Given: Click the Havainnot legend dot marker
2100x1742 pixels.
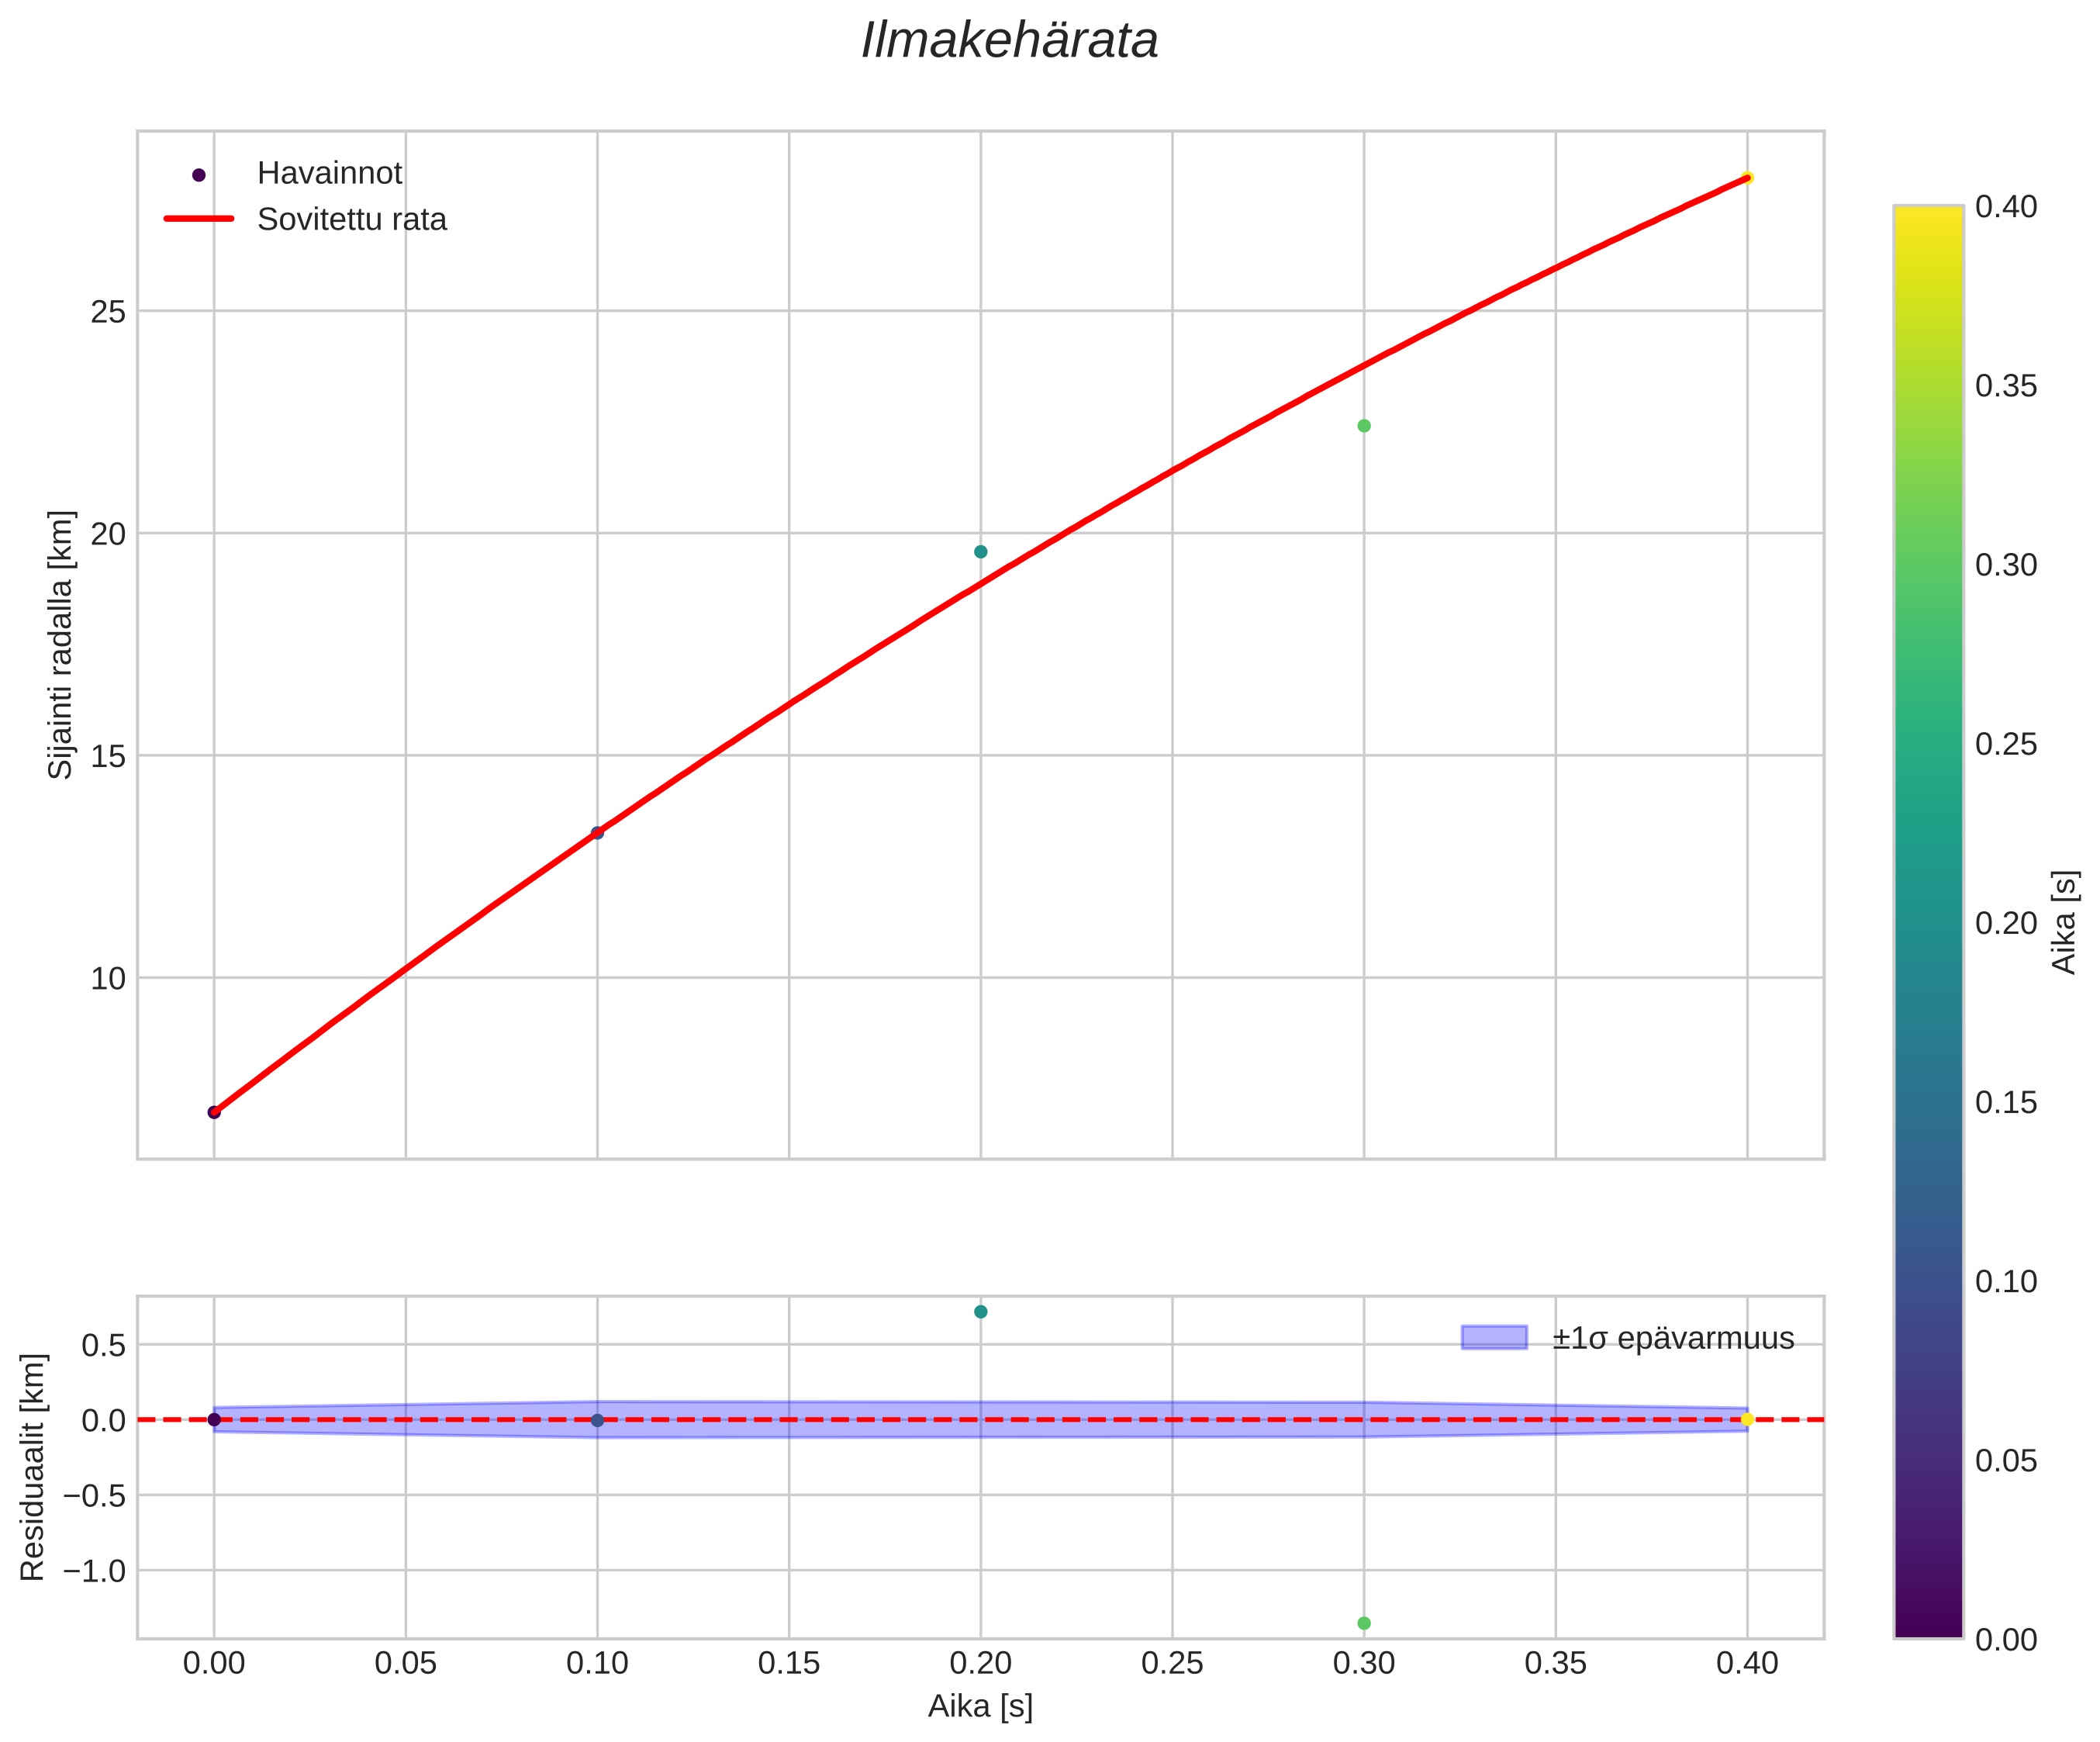Looking at the screenshot, I should pyautogui.click(x=198, y=175).
